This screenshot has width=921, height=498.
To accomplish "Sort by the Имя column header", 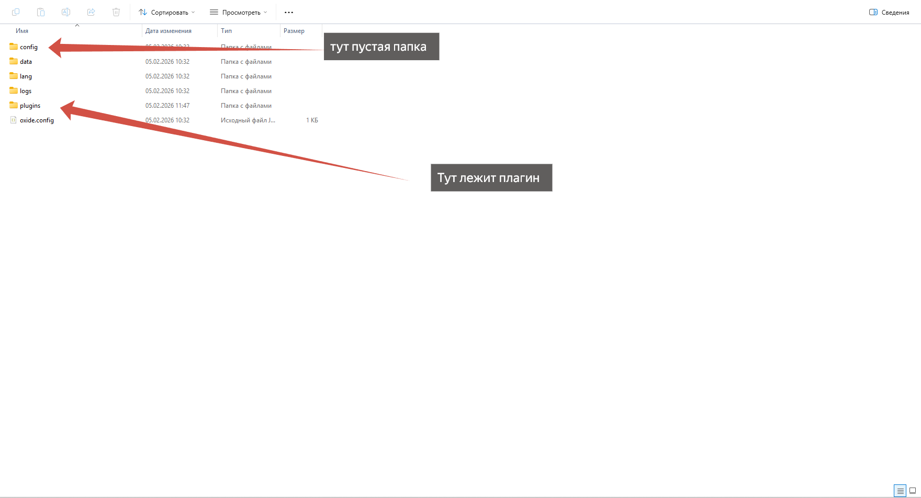I will pos(22,31).
